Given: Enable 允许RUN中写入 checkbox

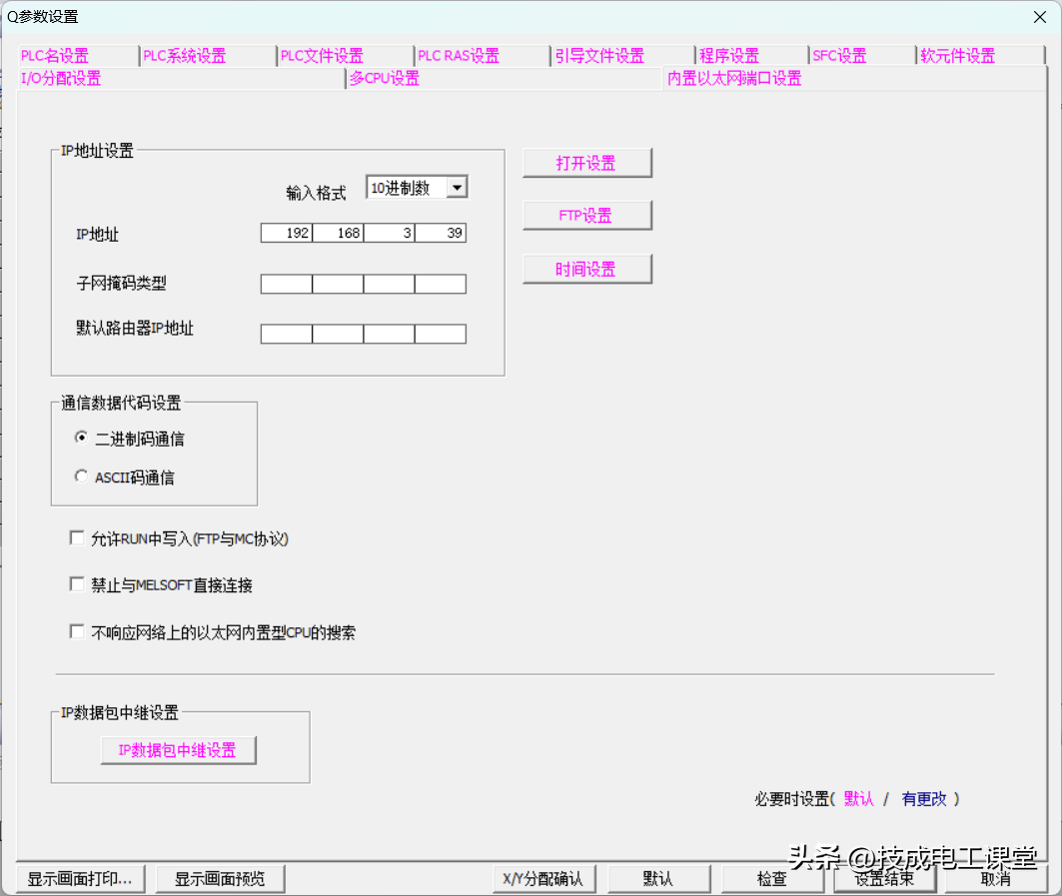Looking at the screenshot, I should click(x=77, y=538).
